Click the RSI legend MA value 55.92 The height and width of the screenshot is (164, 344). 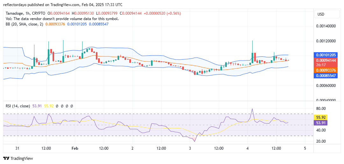[x=48, y=106]
